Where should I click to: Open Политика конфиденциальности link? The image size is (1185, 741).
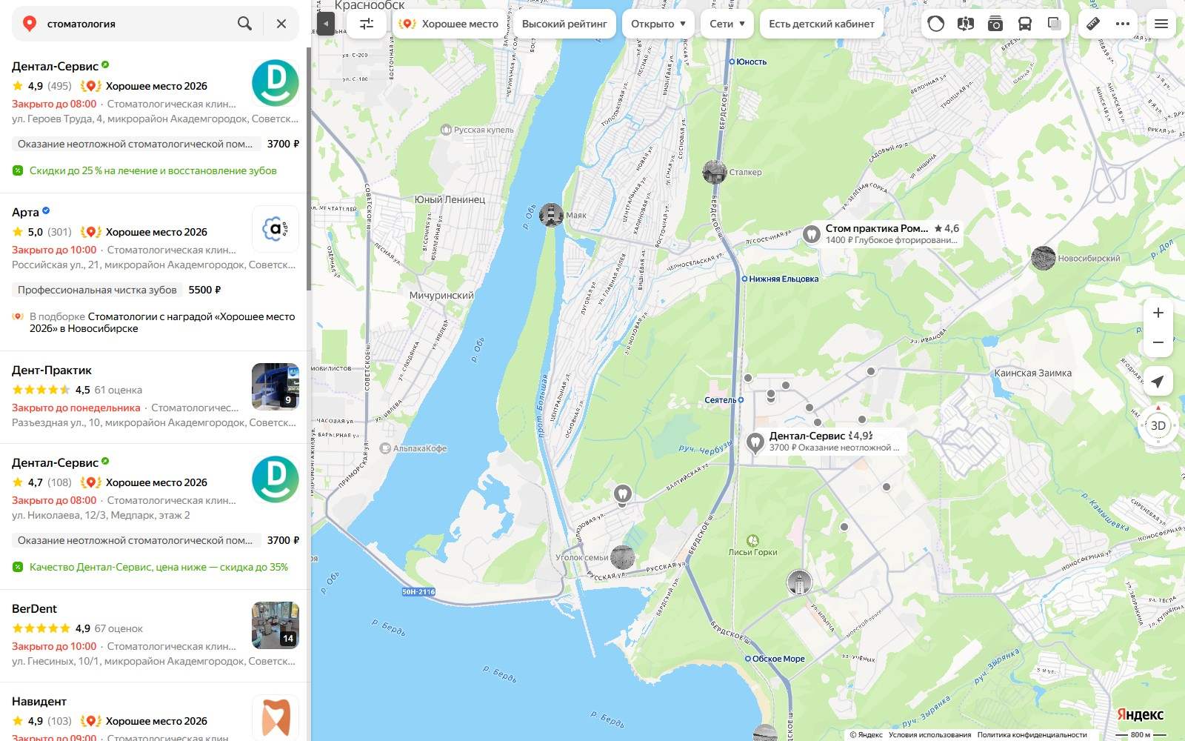1032,735
